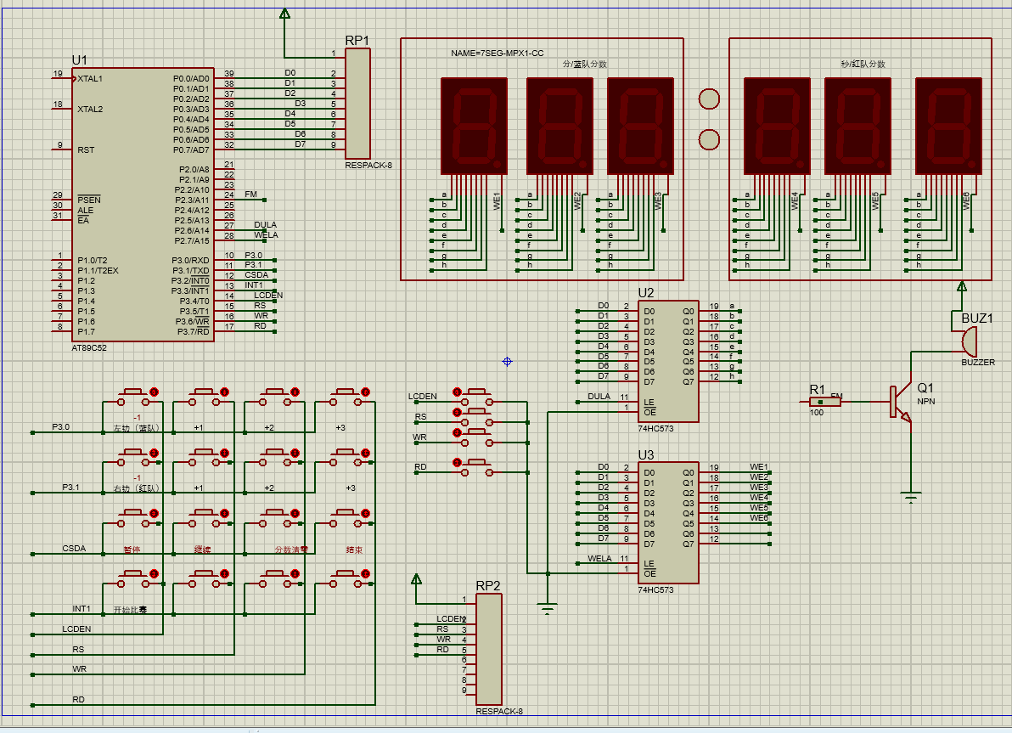
Task: Click the keypad button above 暂停
Action: [x=133, y=518]
